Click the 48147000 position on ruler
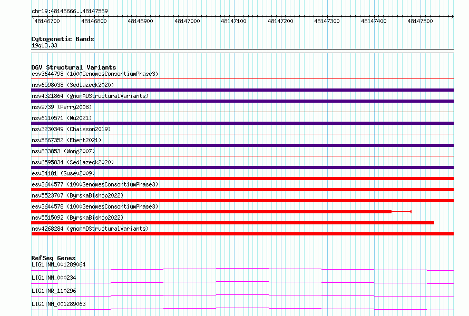469x316 pixels. point(187,21)
